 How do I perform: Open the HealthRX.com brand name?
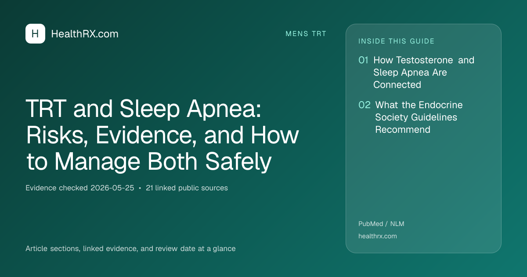click(85, 34)
